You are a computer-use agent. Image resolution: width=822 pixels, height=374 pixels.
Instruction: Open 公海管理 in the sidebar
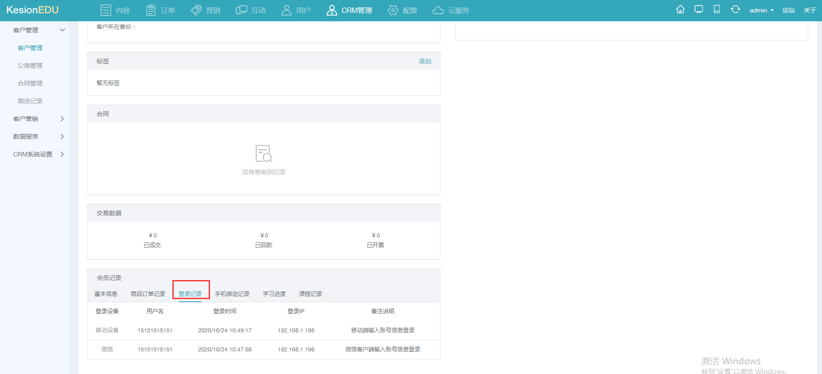(x=30, y=66)
